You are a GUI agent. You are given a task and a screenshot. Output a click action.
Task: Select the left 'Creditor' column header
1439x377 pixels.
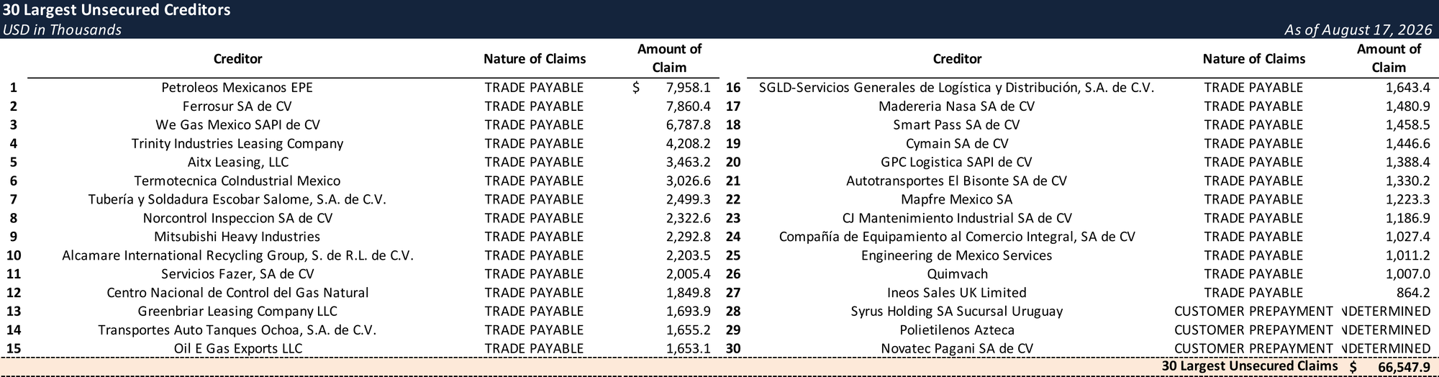237,59
